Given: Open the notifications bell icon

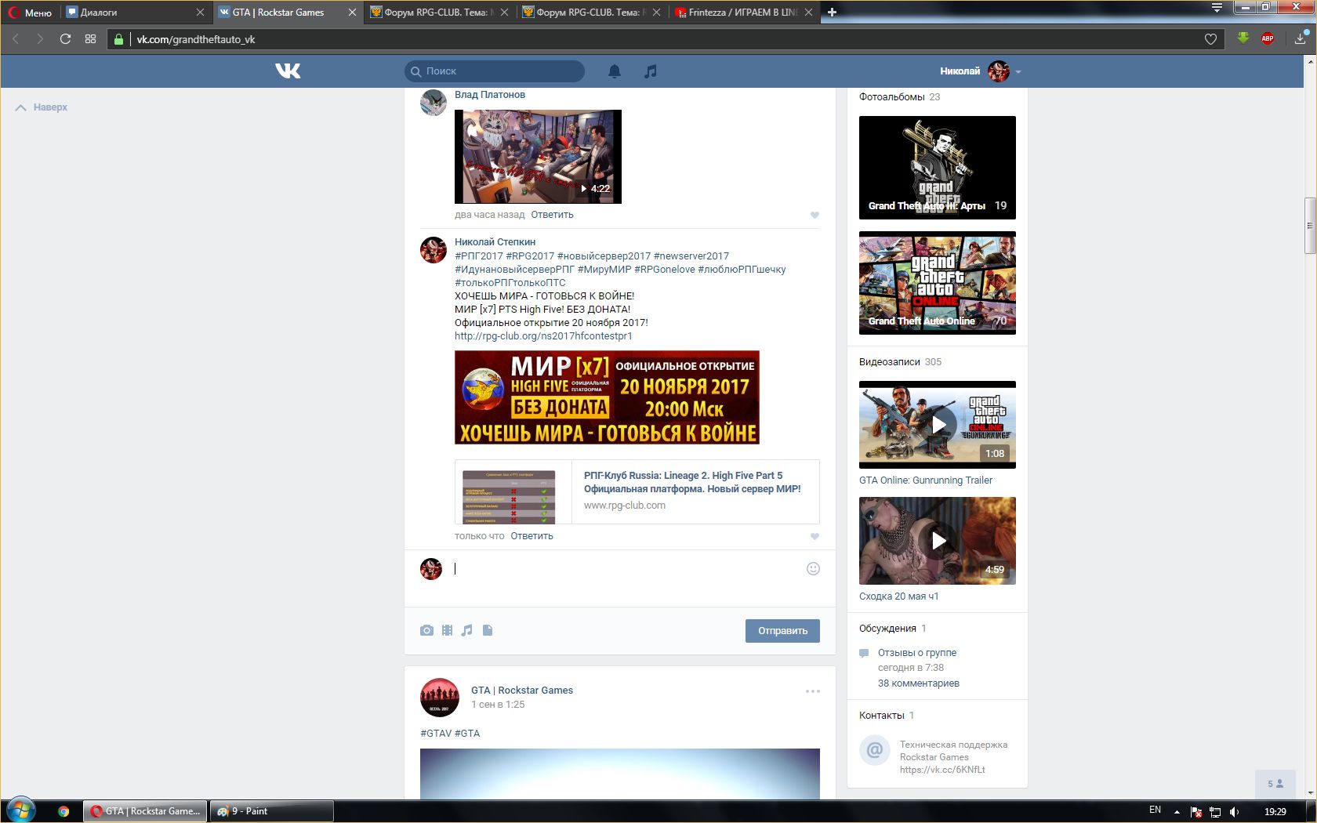Looking at the screenshot, I should coord(615,71).
